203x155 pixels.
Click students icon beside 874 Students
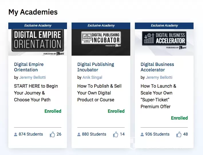tap(16, 134)
